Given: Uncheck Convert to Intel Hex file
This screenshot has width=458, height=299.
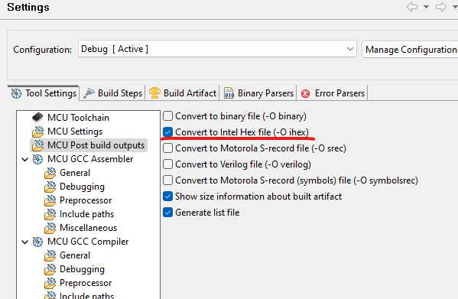Looking at the screenshot, I should point(167,132).
